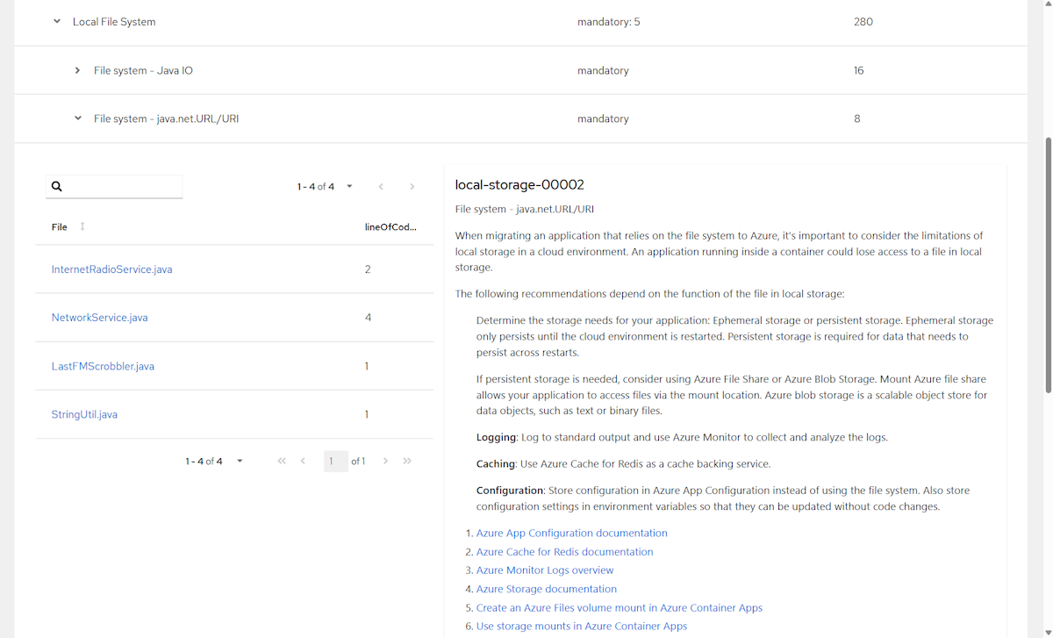
Task: Open NetworkService.java file link
Action: tap(99, 318)
